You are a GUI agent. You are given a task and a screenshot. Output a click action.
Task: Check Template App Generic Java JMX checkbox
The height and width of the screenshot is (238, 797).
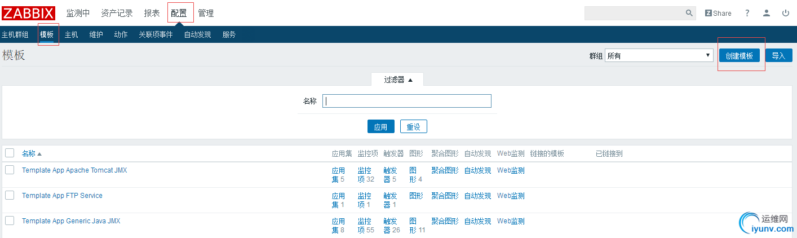click(10, 221)
